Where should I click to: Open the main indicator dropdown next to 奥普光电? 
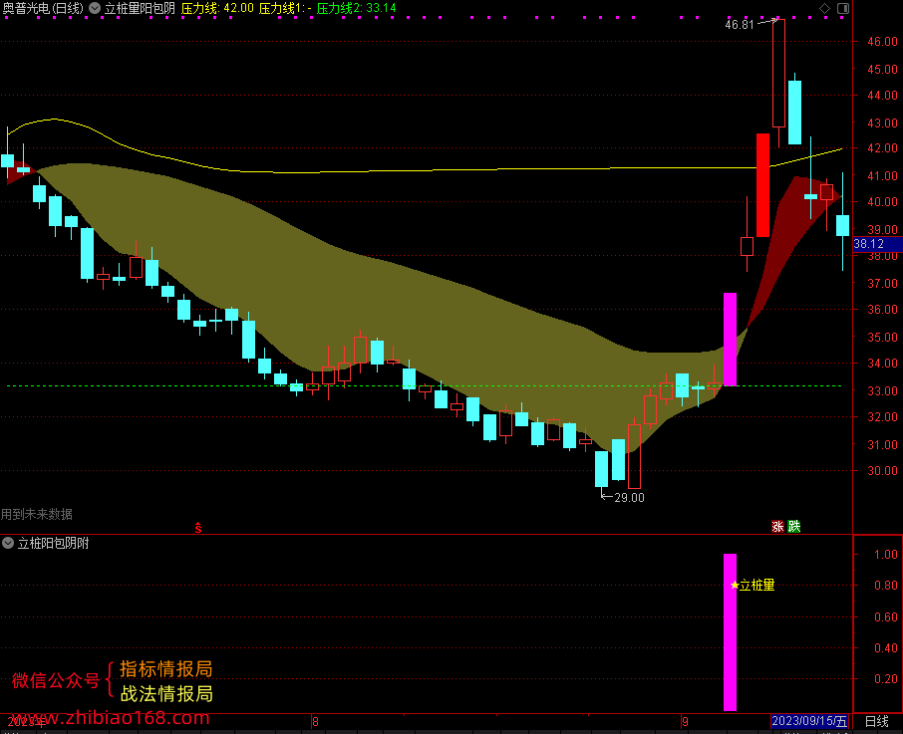pos(95,8)
